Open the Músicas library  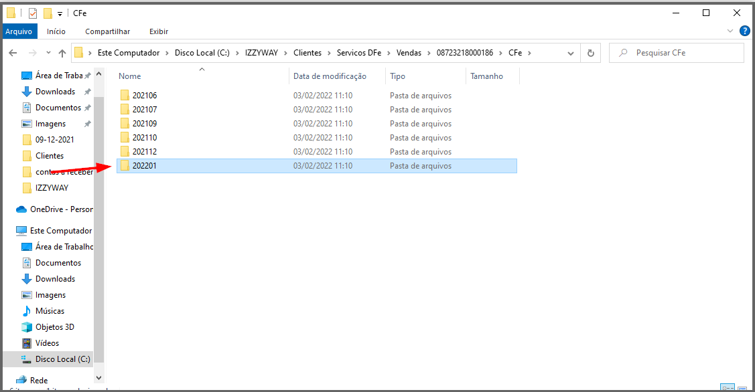50,311
